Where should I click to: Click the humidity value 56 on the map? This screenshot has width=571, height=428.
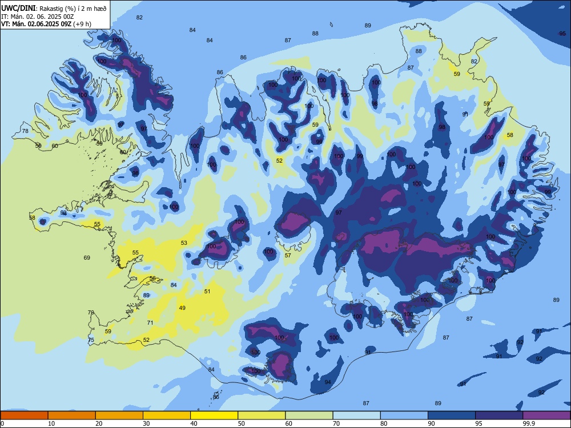(x=152, y=278)
